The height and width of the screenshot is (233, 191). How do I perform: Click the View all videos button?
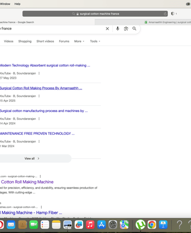pos(35,158)
